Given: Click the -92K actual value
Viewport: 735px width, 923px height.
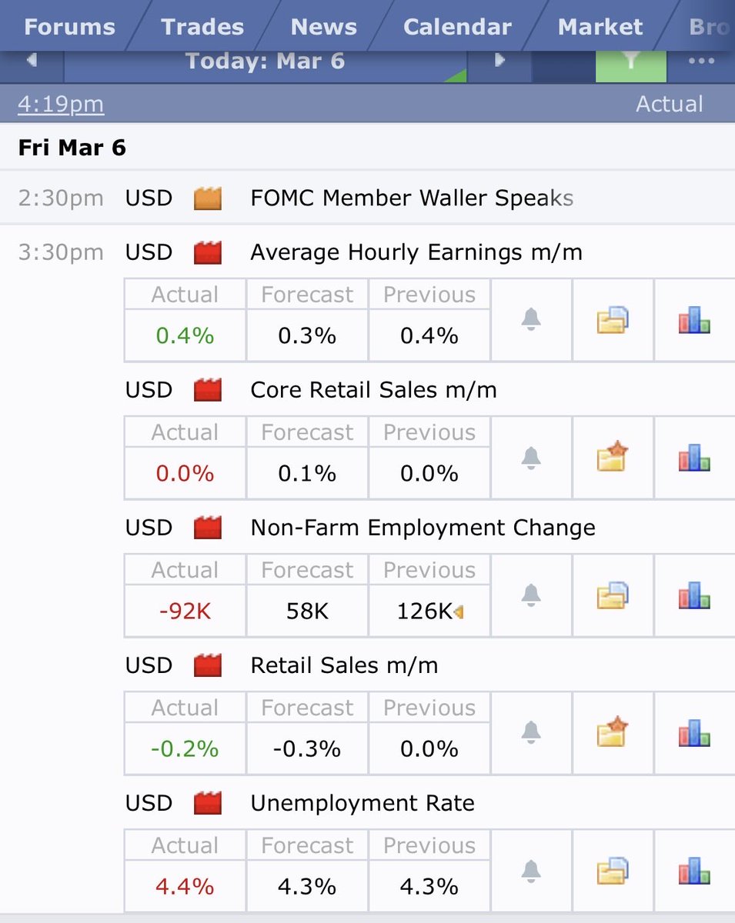Looking at the screenshot, I should tap(185, 611).
